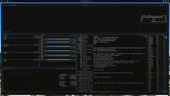
Task: Click the Thursday 21:35 clock in top bar
Action: tap(85, 1)
